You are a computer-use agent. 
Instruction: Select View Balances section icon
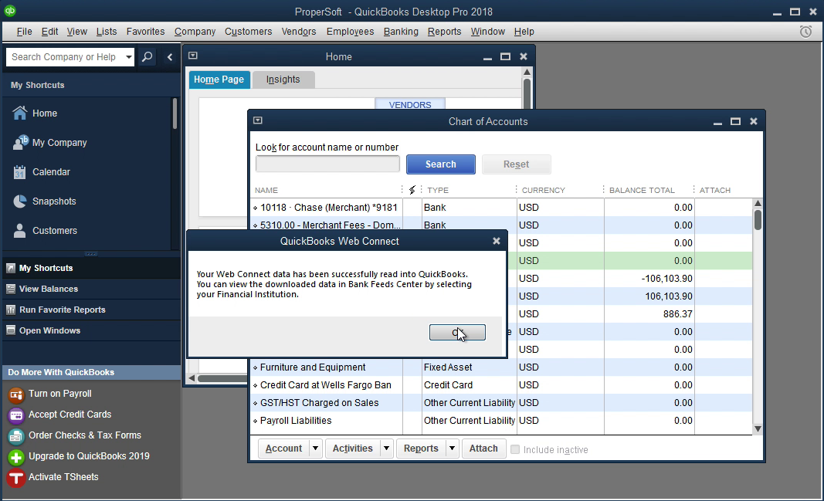[11, 289]
